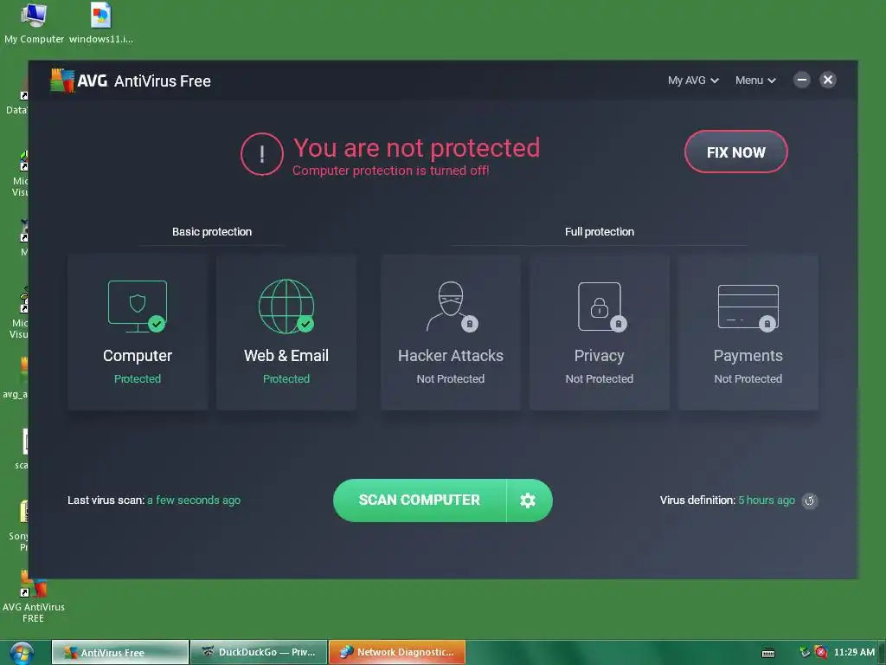
Task: Click the 'Full protection' section heading
Action: point(600,232)
